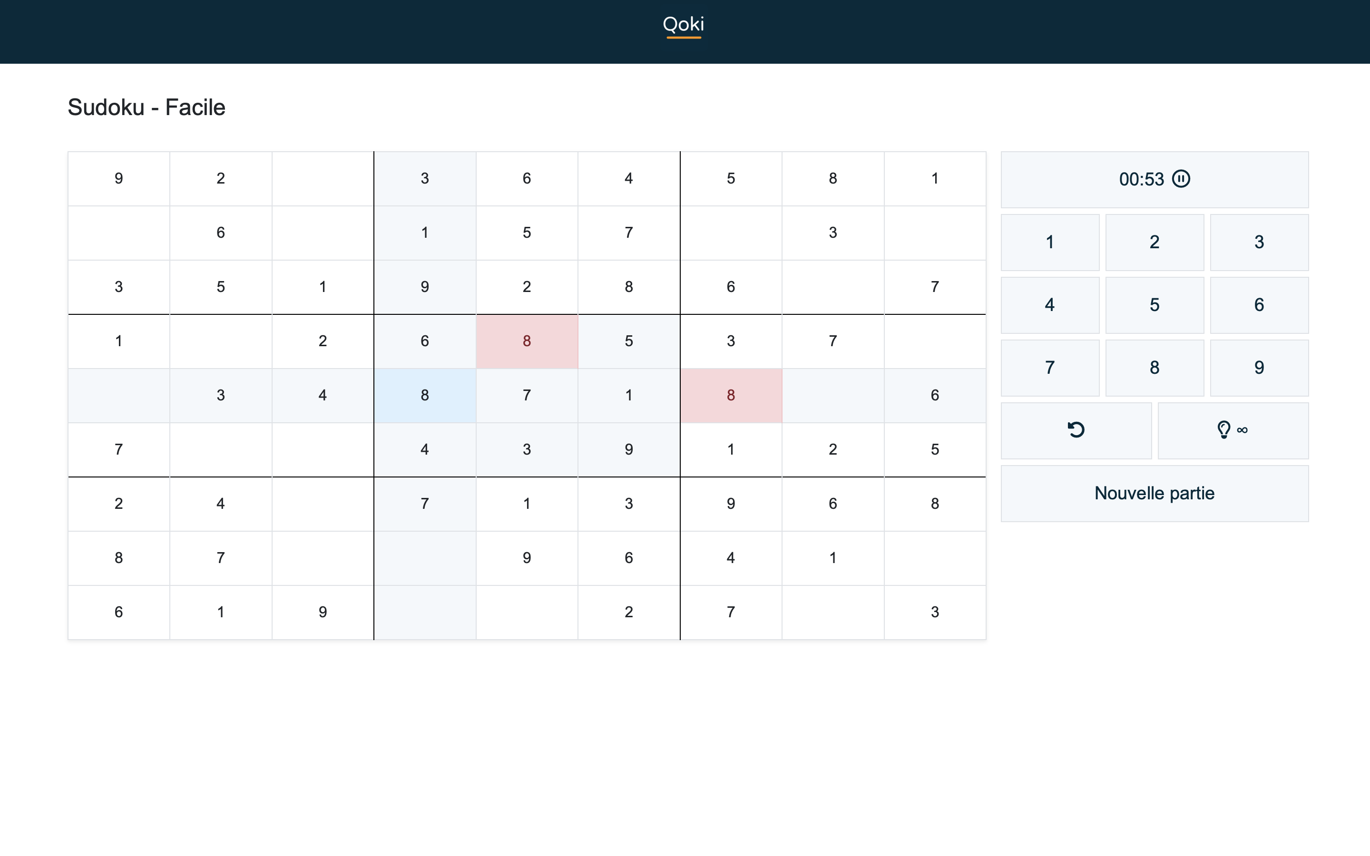This screenshot has width=1370, height=856.
Task: Select the empty cell right of bottom-row 7
Action: [x=833, y=612]
